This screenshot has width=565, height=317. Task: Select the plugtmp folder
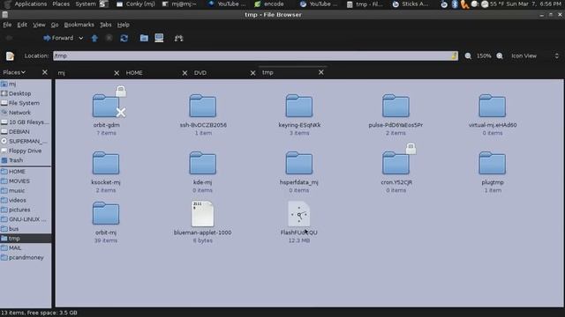pos(493,164)
